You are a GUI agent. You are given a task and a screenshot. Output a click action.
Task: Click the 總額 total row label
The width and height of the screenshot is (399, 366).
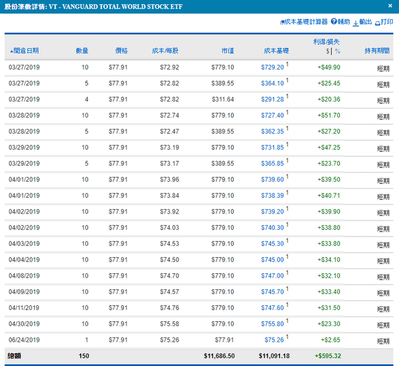tap(14, 356)
